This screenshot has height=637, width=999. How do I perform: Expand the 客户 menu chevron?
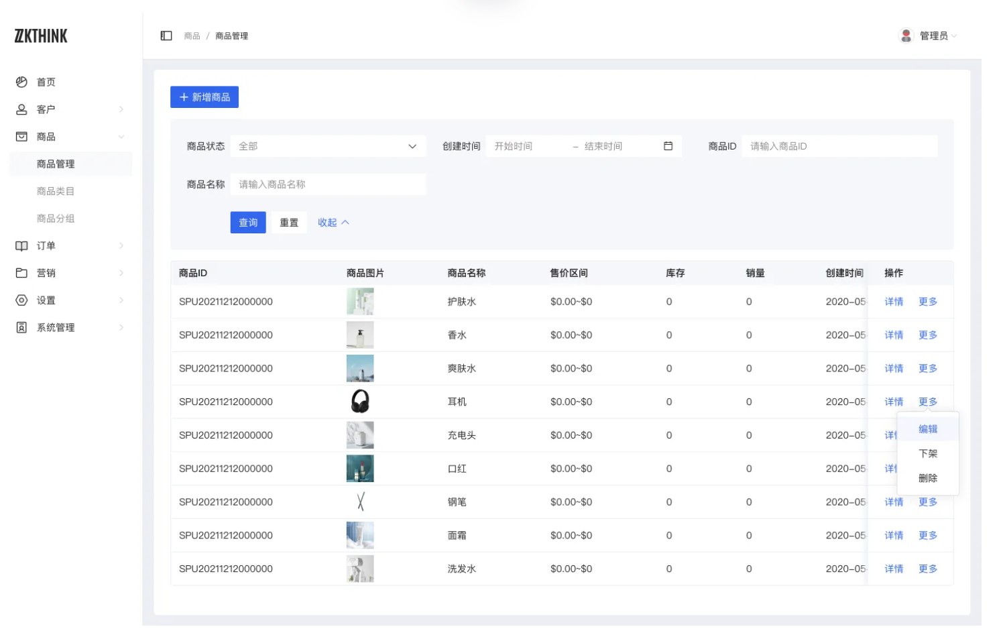click(x=121, y=109)
